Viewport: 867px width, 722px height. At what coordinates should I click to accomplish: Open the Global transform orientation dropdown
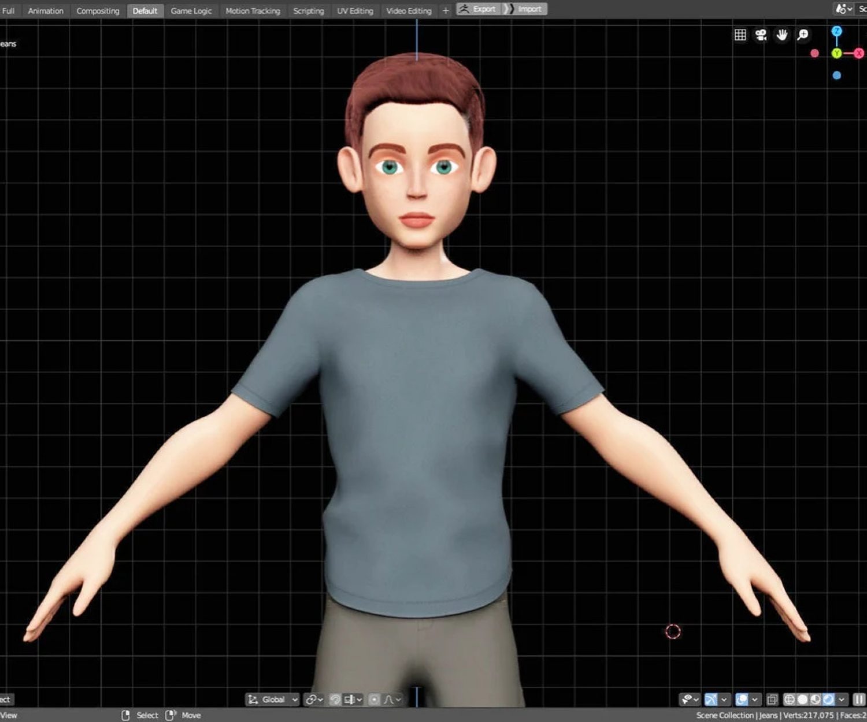click(273, 699)
